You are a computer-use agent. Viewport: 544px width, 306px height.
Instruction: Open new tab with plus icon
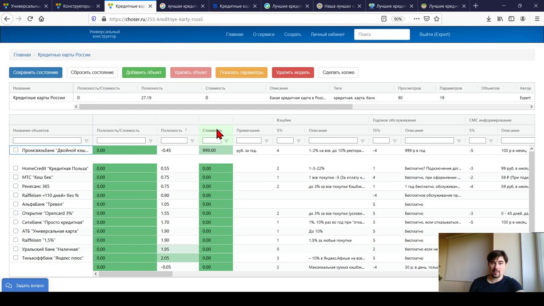tap(476, 6)
